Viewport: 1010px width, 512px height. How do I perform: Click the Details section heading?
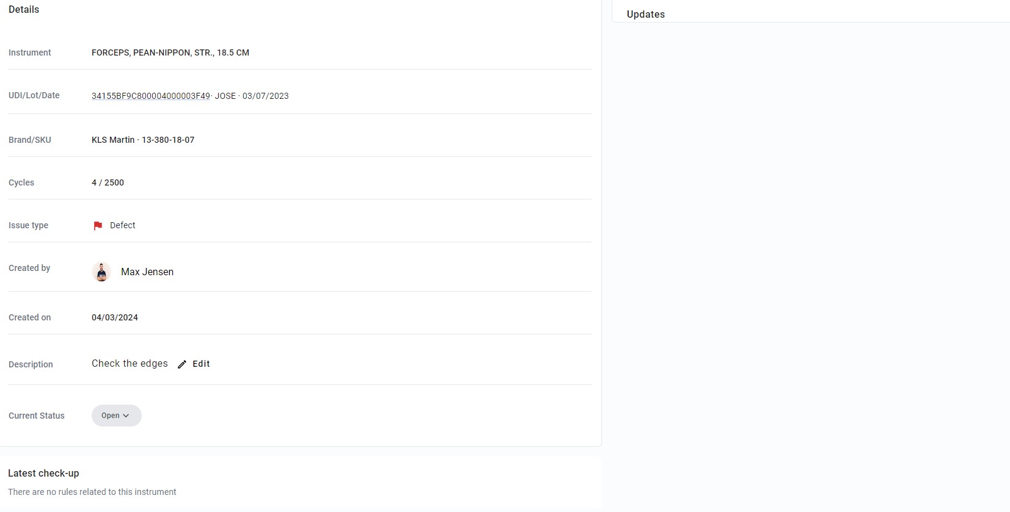(24, 9)
